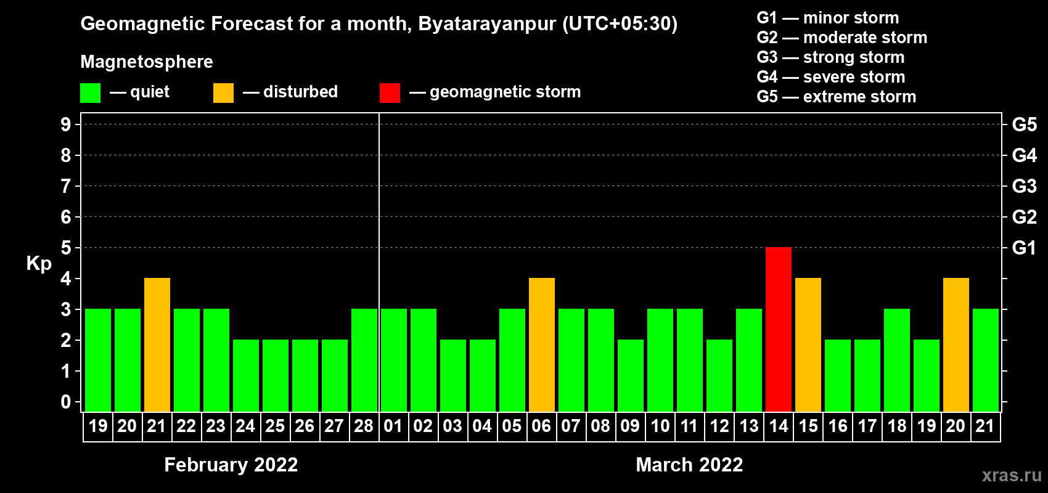
Task: Click the green quiet legend swatch
Action: tap(90, 93)
